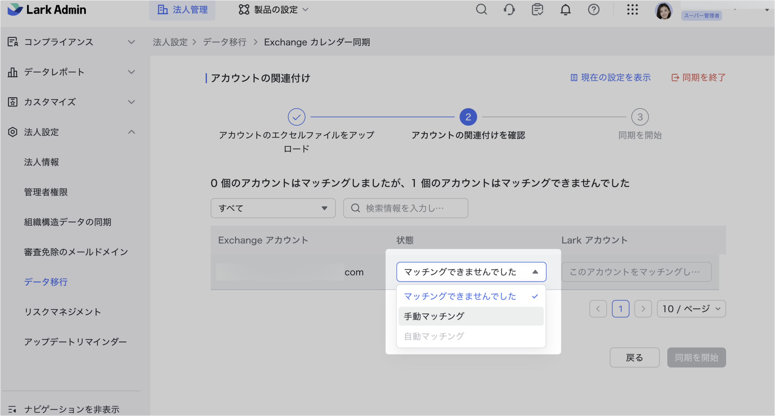This screenshot has width=775, height=416.
Task: Click the user avatar in the top bar
Action: [x=664, y=10]
